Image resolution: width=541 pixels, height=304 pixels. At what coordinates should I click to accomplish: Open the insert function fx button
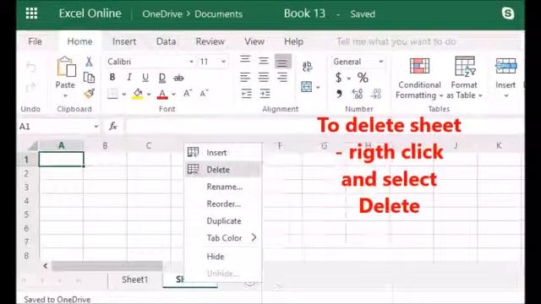112,127
